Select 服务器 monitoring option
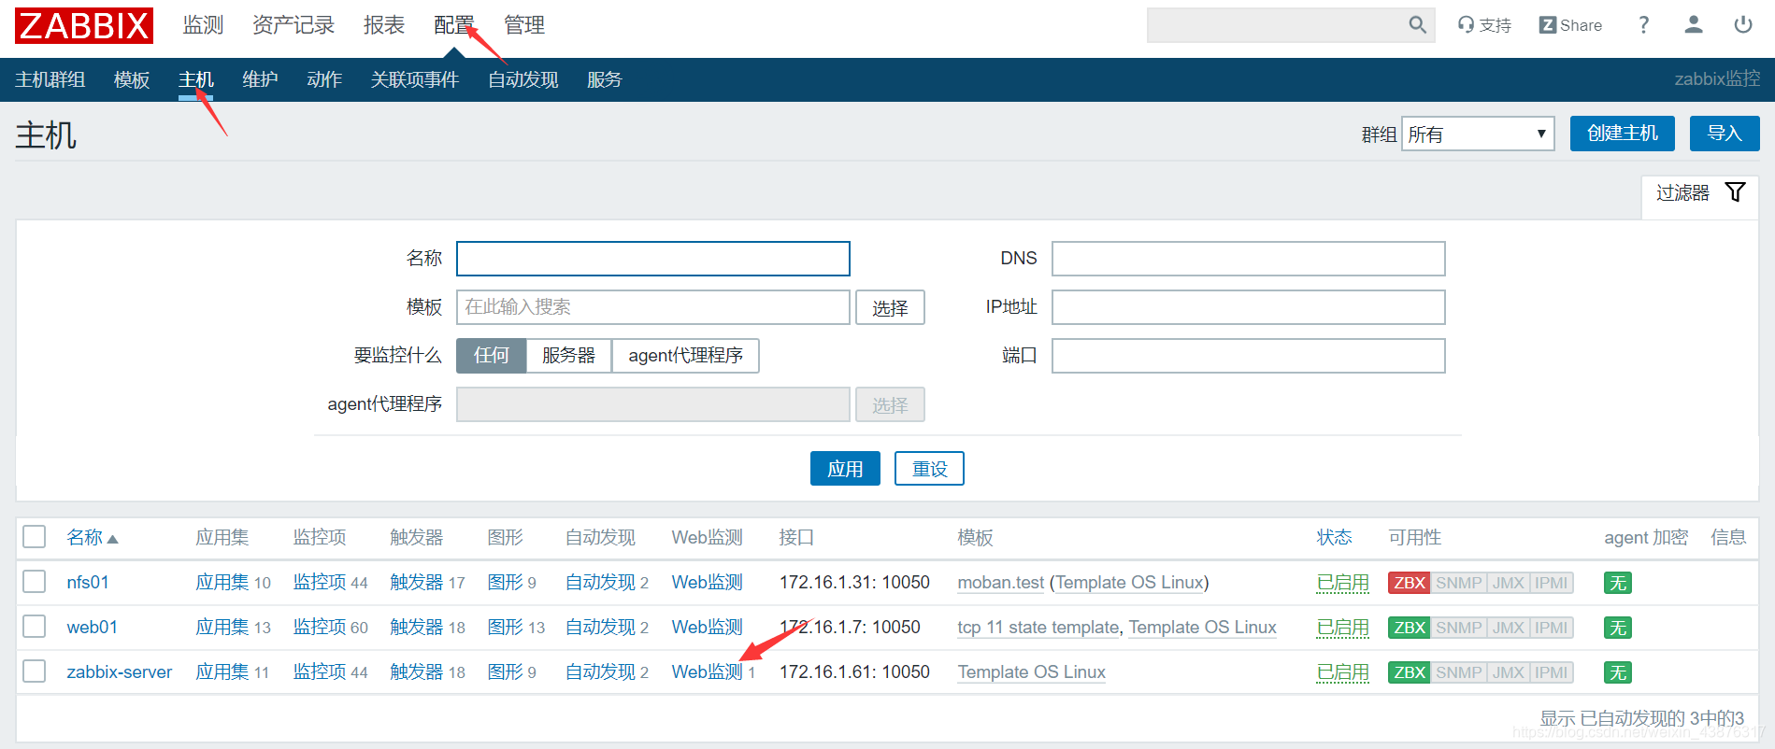This screenshot has width=1775, height=749. (x=568, y=356)
